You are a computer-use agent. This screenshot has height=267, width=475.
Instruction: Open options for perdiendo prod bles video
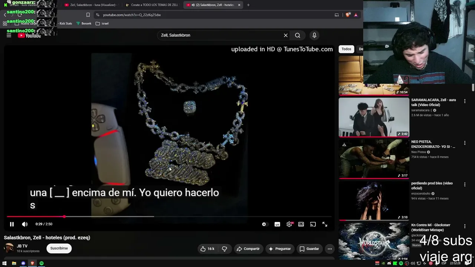[465, 184]
